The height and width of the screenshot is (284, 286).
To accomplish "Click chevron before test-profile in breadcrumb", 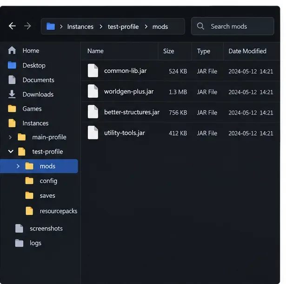I will coord(101,26).
